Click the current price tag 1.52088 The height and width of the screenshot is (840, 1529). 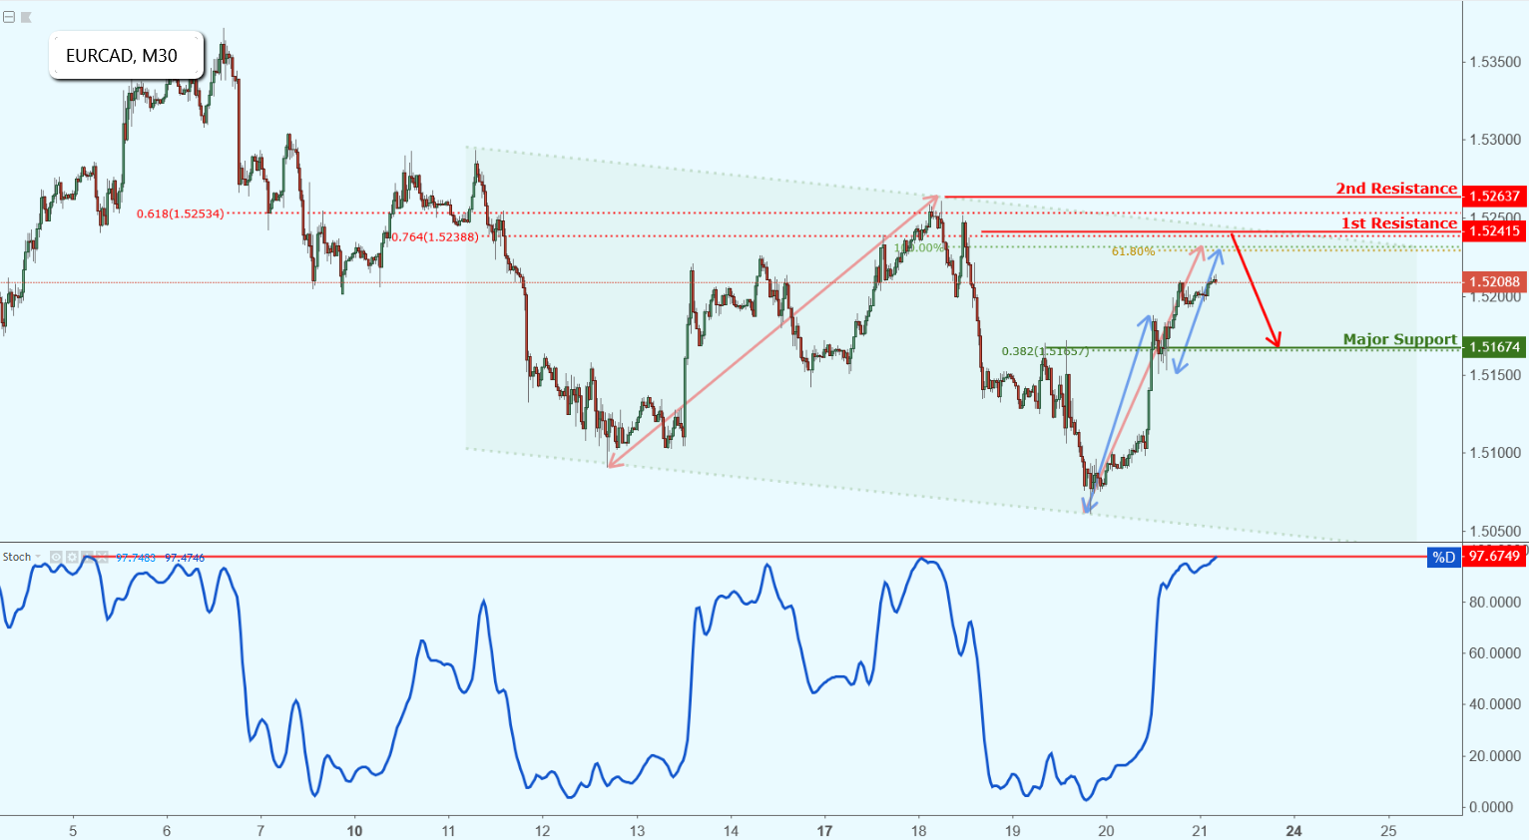pos(1494,281)
